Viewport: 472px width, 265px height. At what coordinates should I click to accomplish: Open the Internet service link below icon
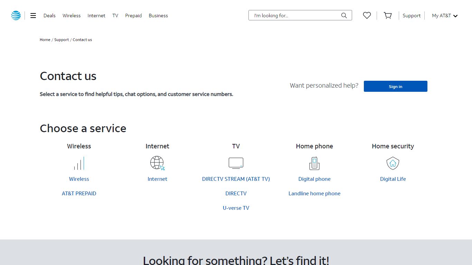point(158,179)
